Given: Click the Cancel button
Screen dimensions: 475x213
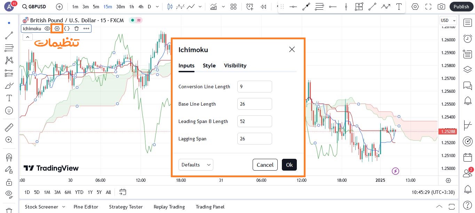Looking at the screenshot, I should (x=265, y=165).
